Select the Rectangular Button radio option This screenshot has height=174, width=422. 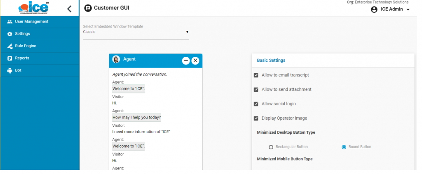(271, 147)
